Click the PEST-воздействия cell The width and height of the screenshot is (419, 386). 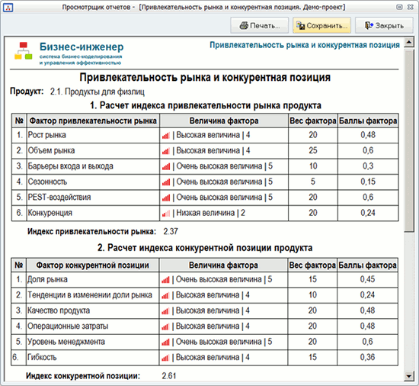(93, 198)
